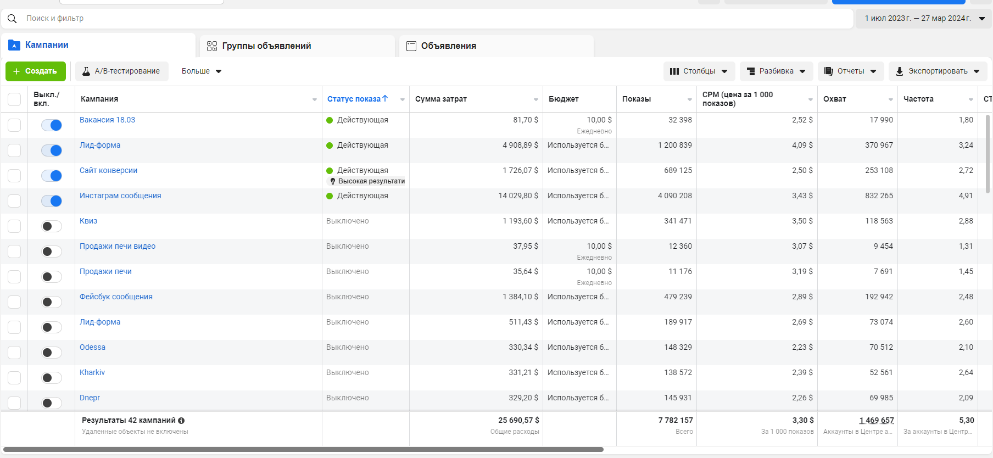Click the 'Сумма затрат' column menu arrow
Screen dimensions: 993x458
tap(535, 99)
